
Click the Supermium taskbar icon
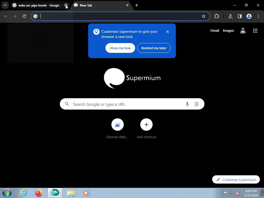[55, 193]
